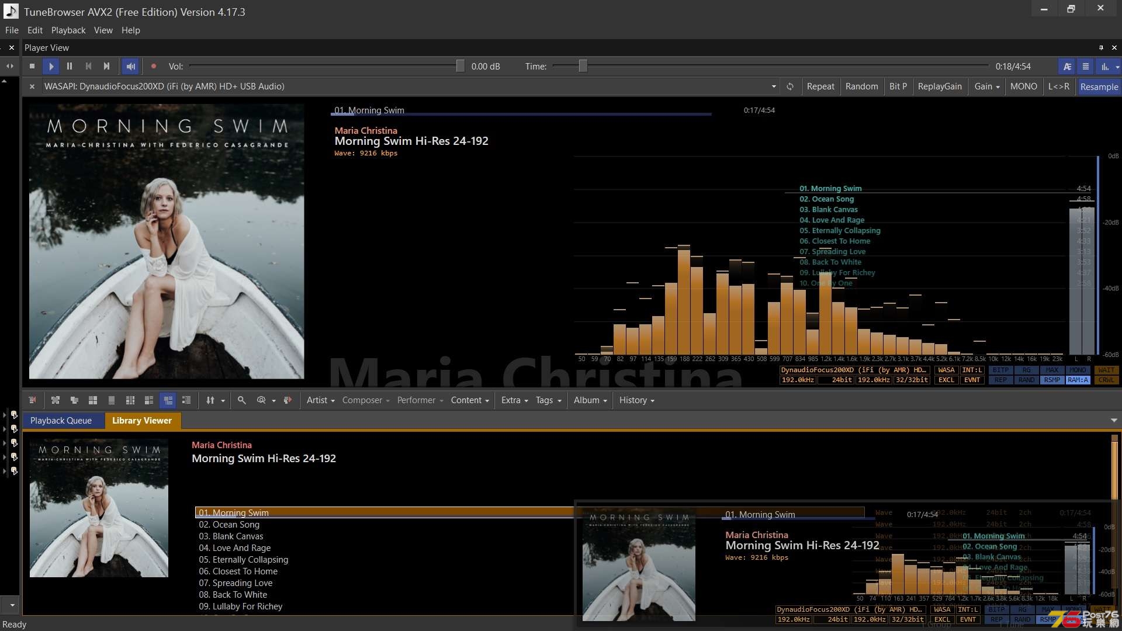Click the refresh device icon
This screenshot has width=1122, height=631.
tap(790, 86)
